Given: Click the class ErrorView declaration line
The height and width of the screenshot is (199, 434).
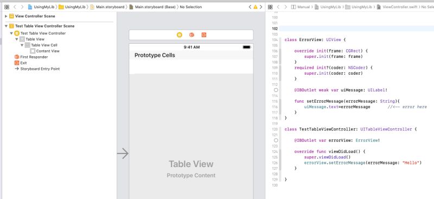Looking at the screenshot, I should pos(315,39).
